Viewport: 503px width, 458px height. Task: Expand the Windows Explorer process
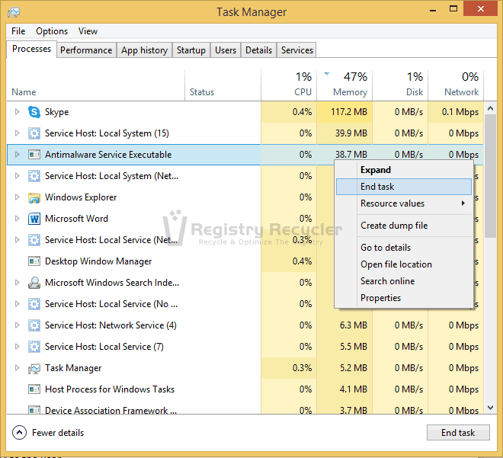pyautogui.click(x=17, y=197)
